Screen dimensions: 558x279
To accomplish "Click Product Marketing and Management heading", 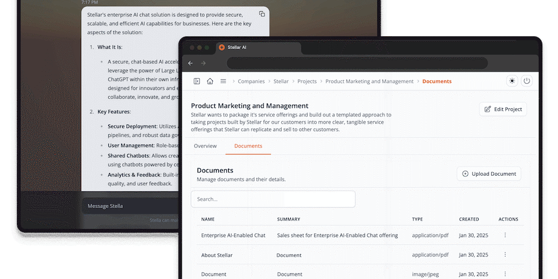I will pos(249,105).
